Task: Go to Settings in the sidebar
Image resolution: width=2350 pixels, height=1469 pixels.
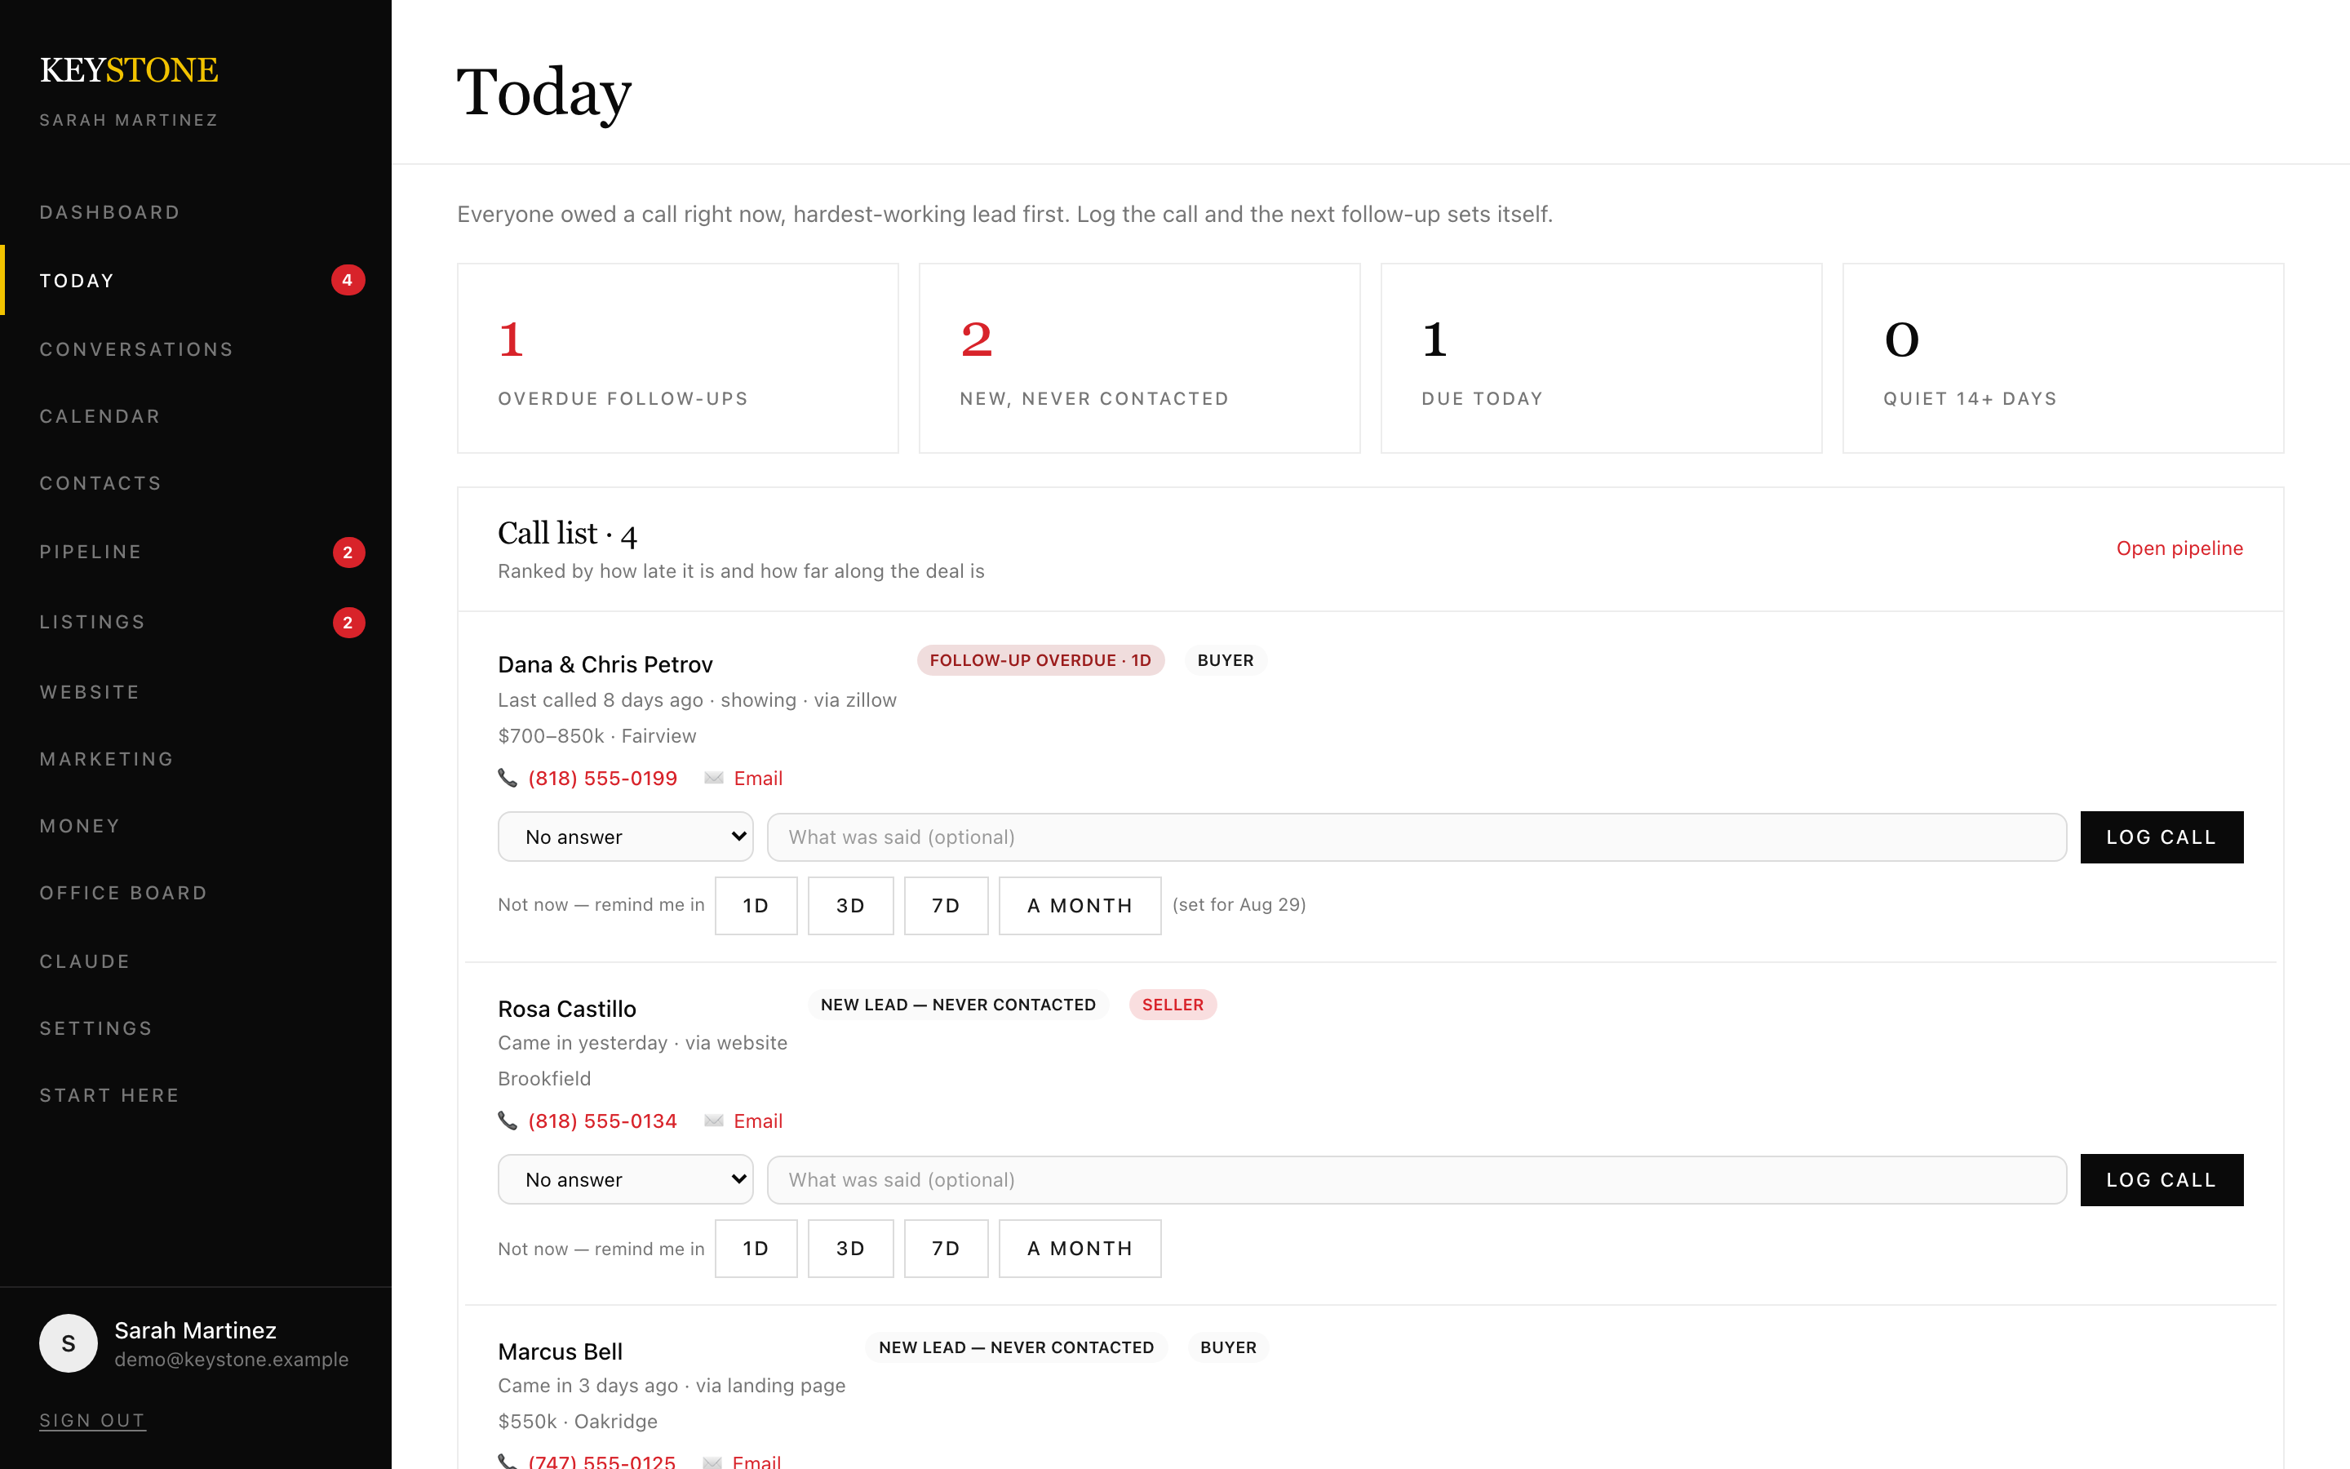Action: tap(96, 1029)
